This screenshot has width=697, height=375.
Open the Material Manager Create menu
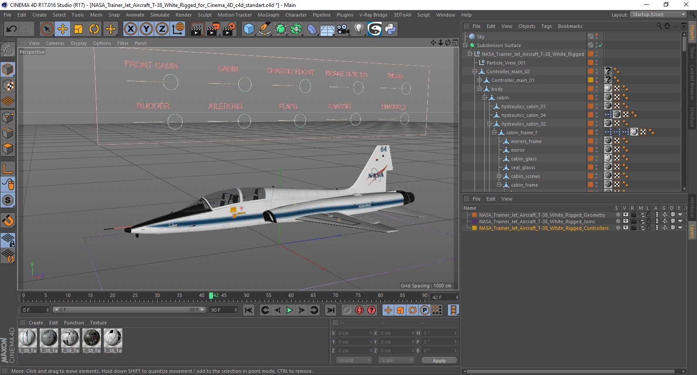[x=36, y=323]
